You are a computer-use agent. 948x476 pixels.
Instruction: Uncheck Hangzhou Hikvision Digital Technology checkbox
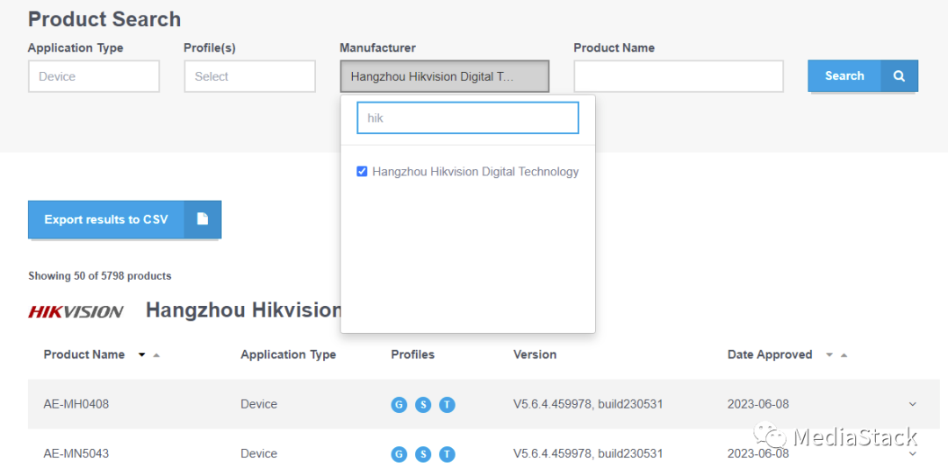[x=362, y=172]
